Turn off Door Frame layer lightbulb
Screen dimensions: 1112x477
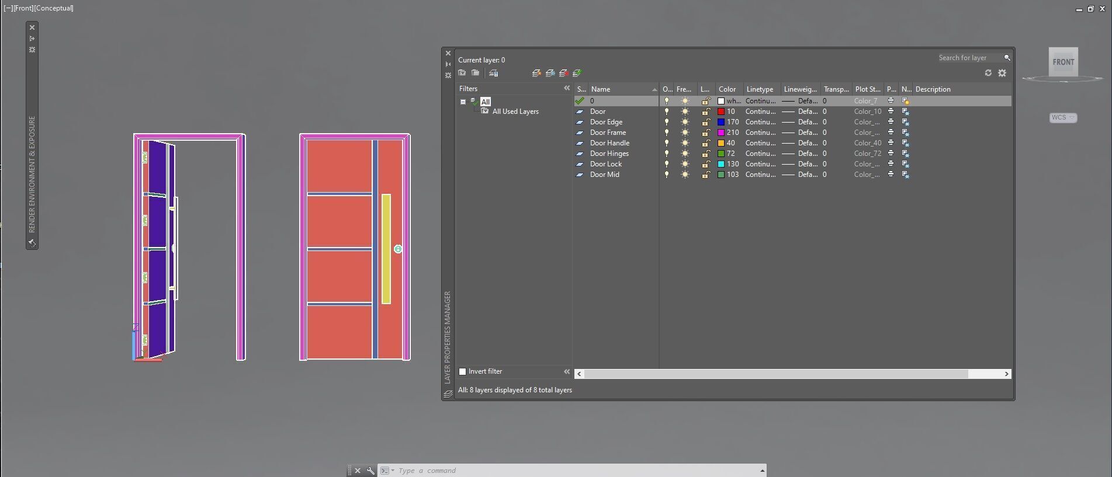coord(666,133)
